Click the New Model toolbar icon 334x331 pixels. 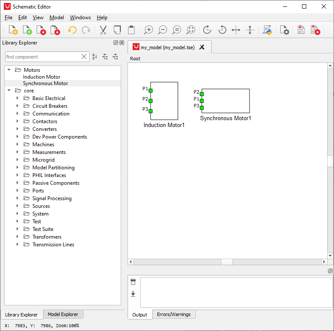click(x=13, y=30)
